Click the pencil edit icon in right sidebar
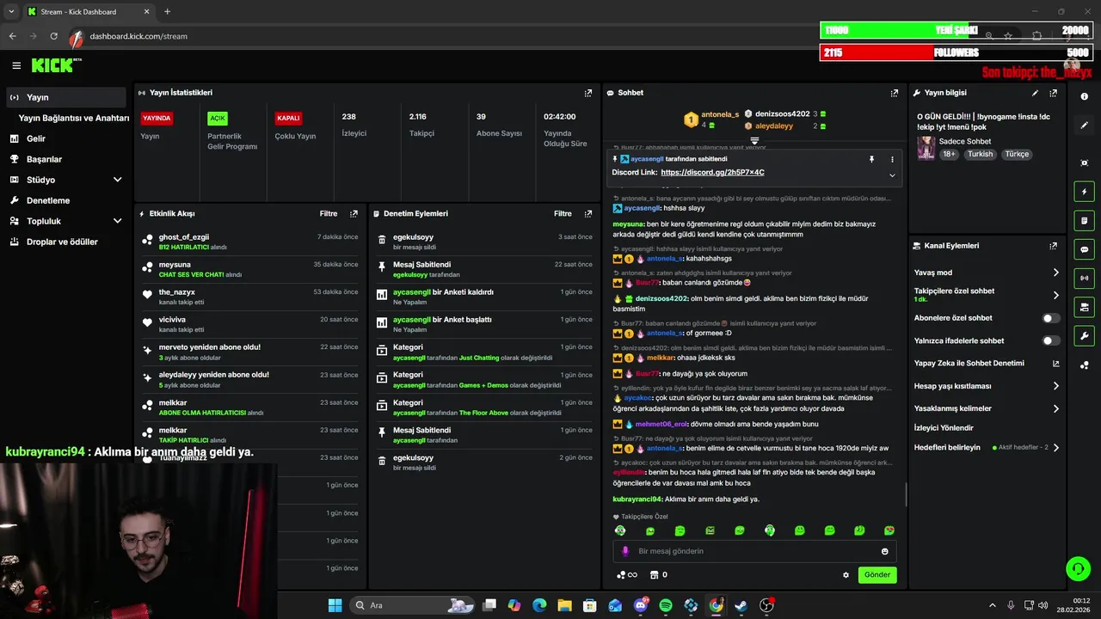Viewport: 1101px width, 619px height. click(x=1084, y=126)
